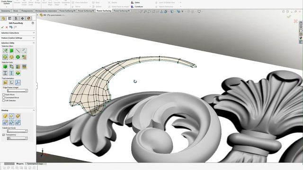Click the monitor display icon in view toolbar
303x170 pixels.
(199, 11)
